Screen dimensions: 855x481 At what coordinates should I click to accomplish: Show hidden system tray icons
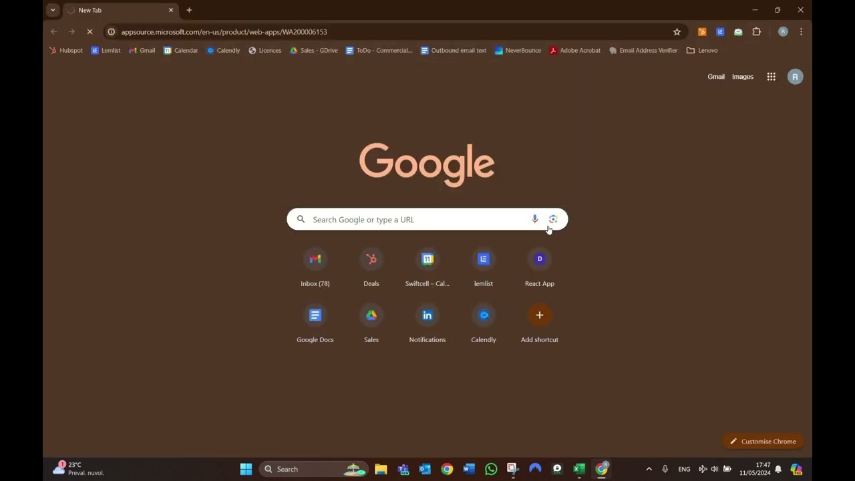[x=649, y=469]
